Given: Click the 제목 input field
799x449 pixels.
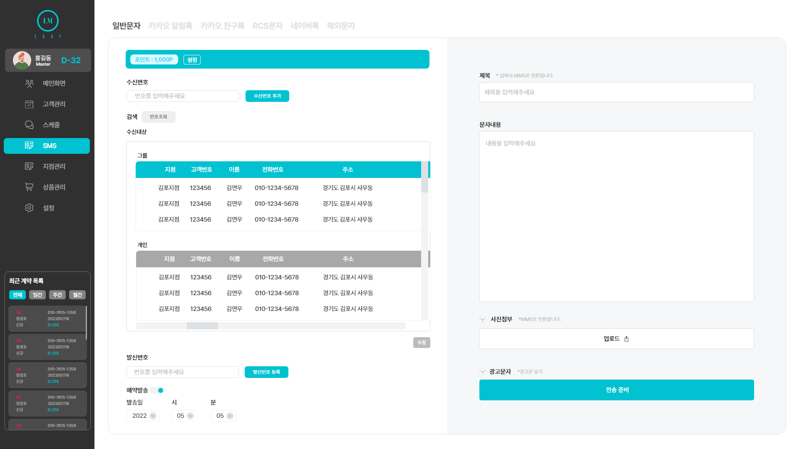Looking at the screenshot, I should coord(617,92).
